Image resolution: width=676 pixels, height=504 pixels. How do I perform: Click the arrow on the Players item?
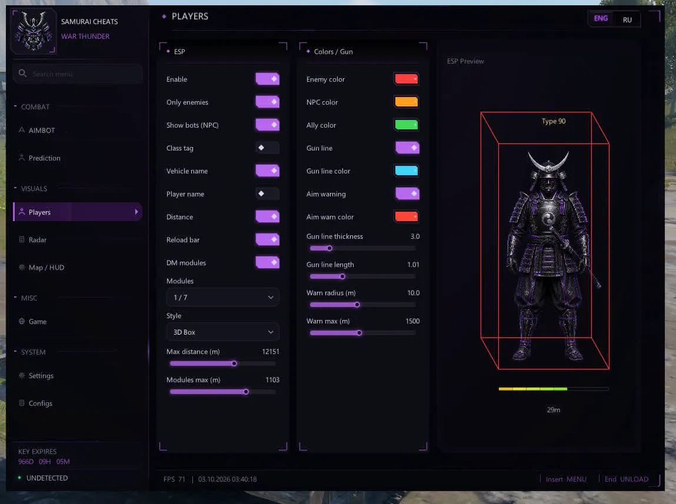point(136,212)
